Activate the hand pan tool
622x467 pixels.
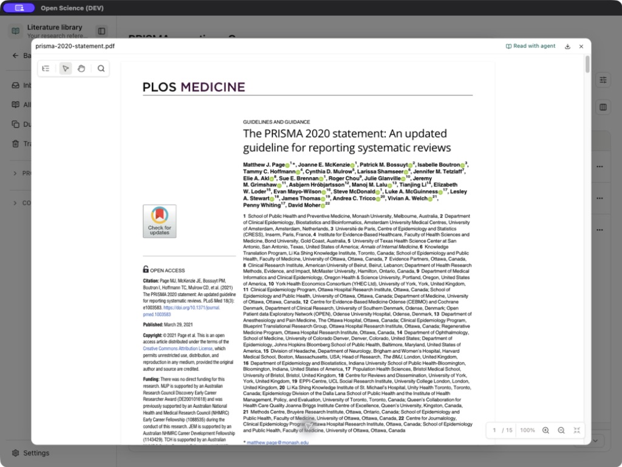pyautogui.click(x=81, y=68)
